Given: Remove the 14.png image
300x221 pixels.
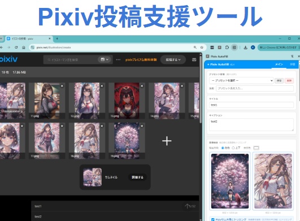Looking at the screenshot, I should [182, 86].
